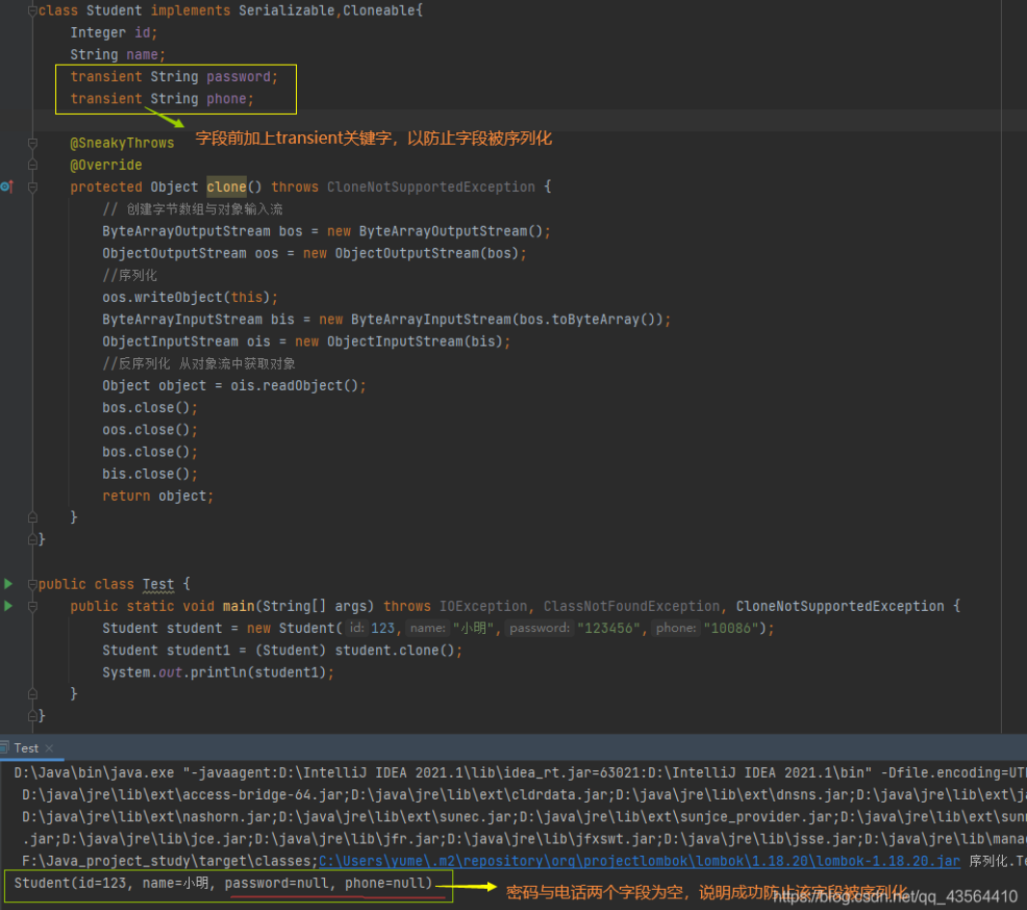Click the '@SneakyThrows' annotation
This screenshot has height=910, width=1027.
click(122, 143)
